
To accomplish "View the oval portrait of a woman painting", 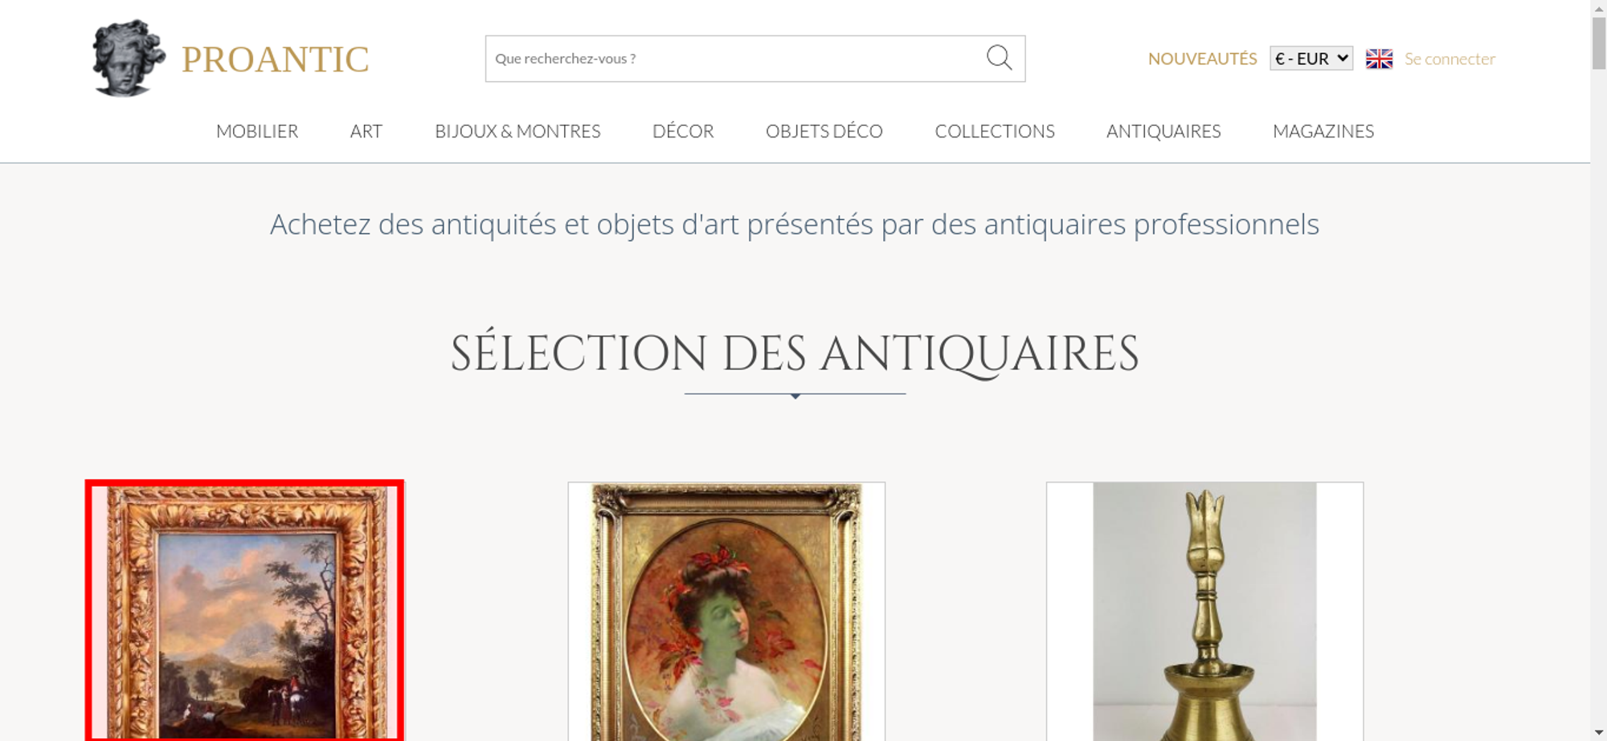I will pos(726,611).
